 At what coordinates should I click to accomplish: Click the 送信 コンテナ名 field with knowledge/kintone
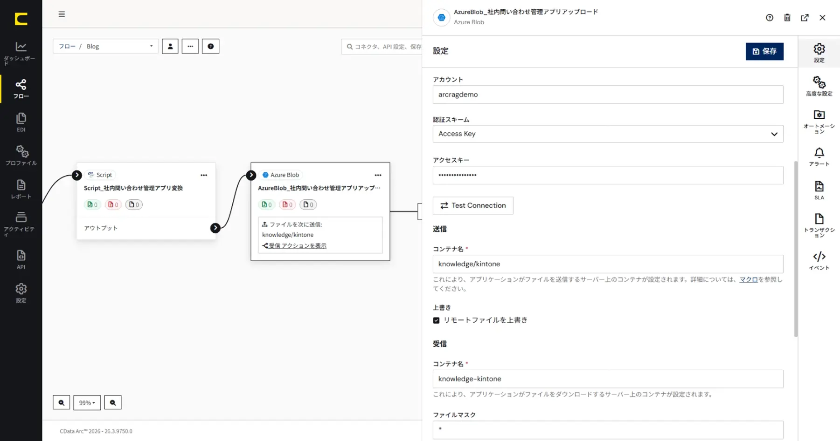pyautogui.click(x=608, y=264)
